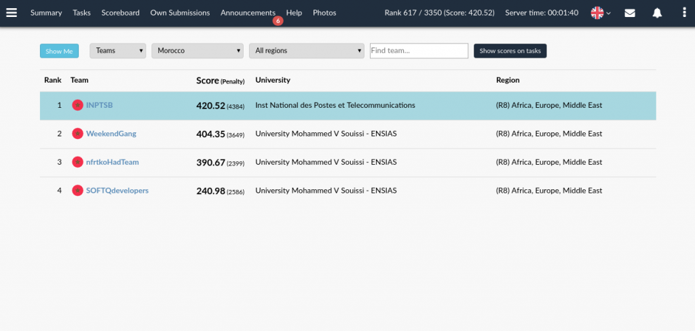Open the WeekendGang team link
This screenshot has height=331, width=695.
(111, 134)
